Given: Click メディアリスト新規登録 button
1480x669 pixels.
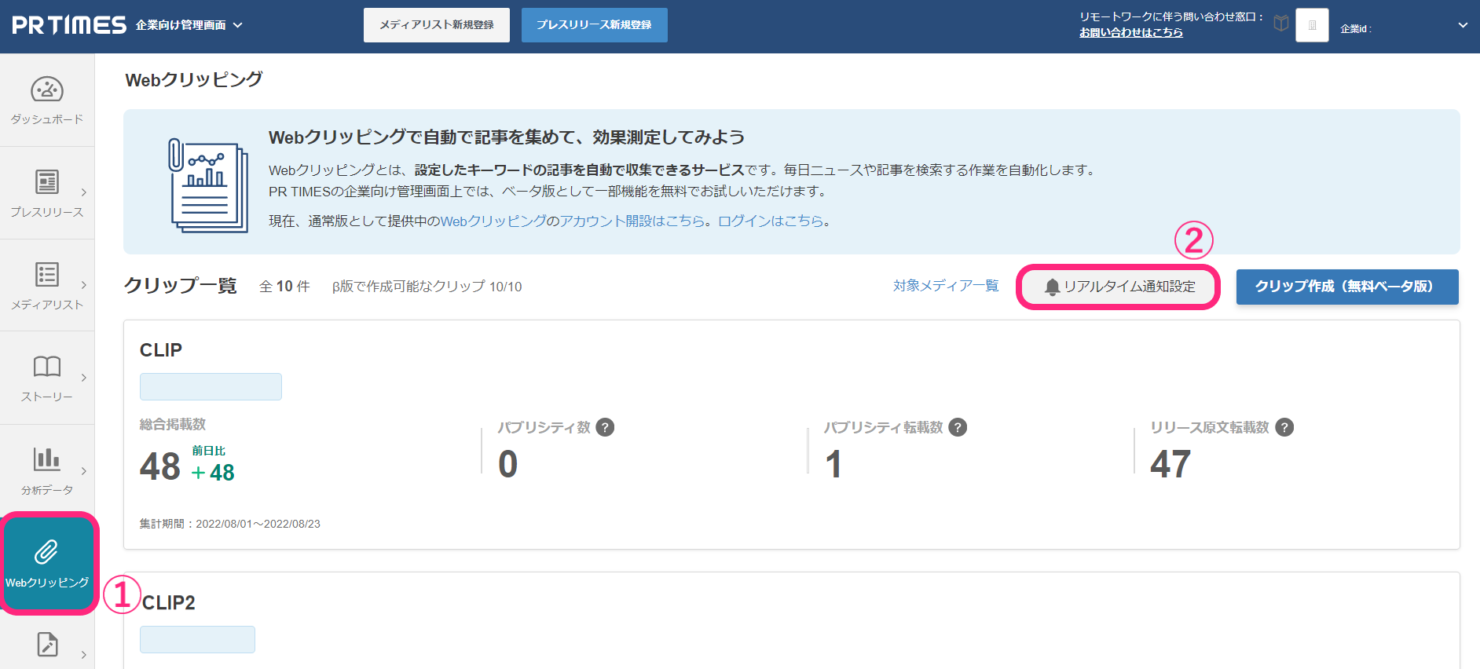Looking at the screenshot, I should pyautogui.click(x=437, y=25).
